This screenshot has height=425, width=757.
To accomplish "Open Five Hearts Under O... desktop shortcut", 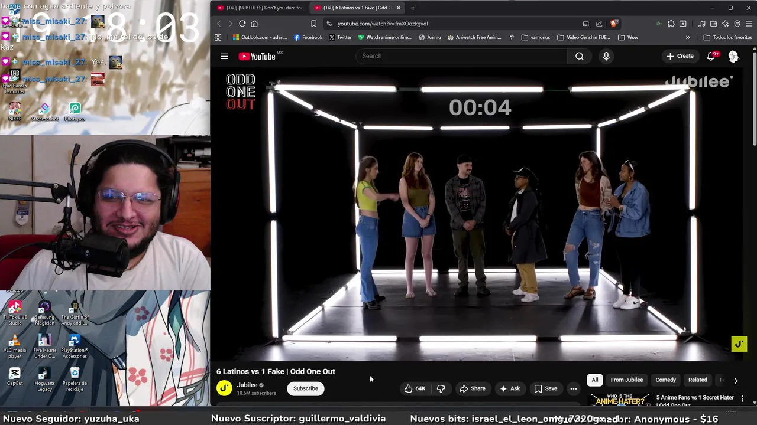I will click(44, 346).
